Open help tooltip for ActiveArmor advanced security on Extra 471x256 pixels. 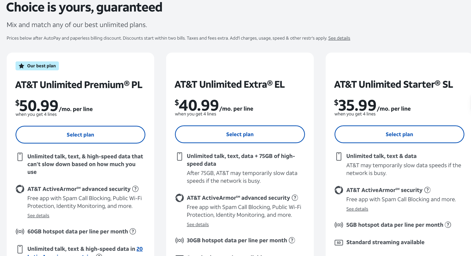pyautogui.click(x=295, y=198)
